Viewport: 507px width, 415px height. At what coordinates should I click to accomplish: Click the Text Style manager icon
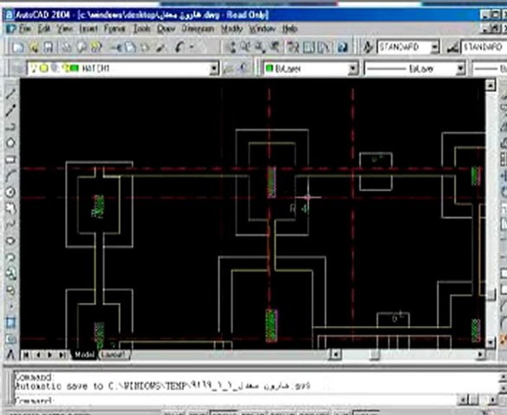point(367,47)
